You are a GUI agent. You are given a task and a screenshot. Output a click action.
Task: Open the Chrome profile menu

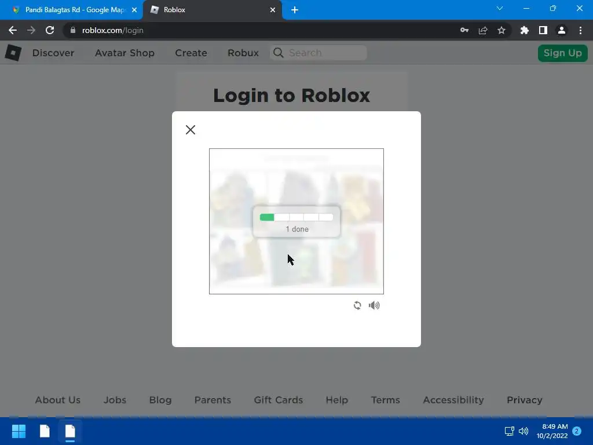pos(562,30)
